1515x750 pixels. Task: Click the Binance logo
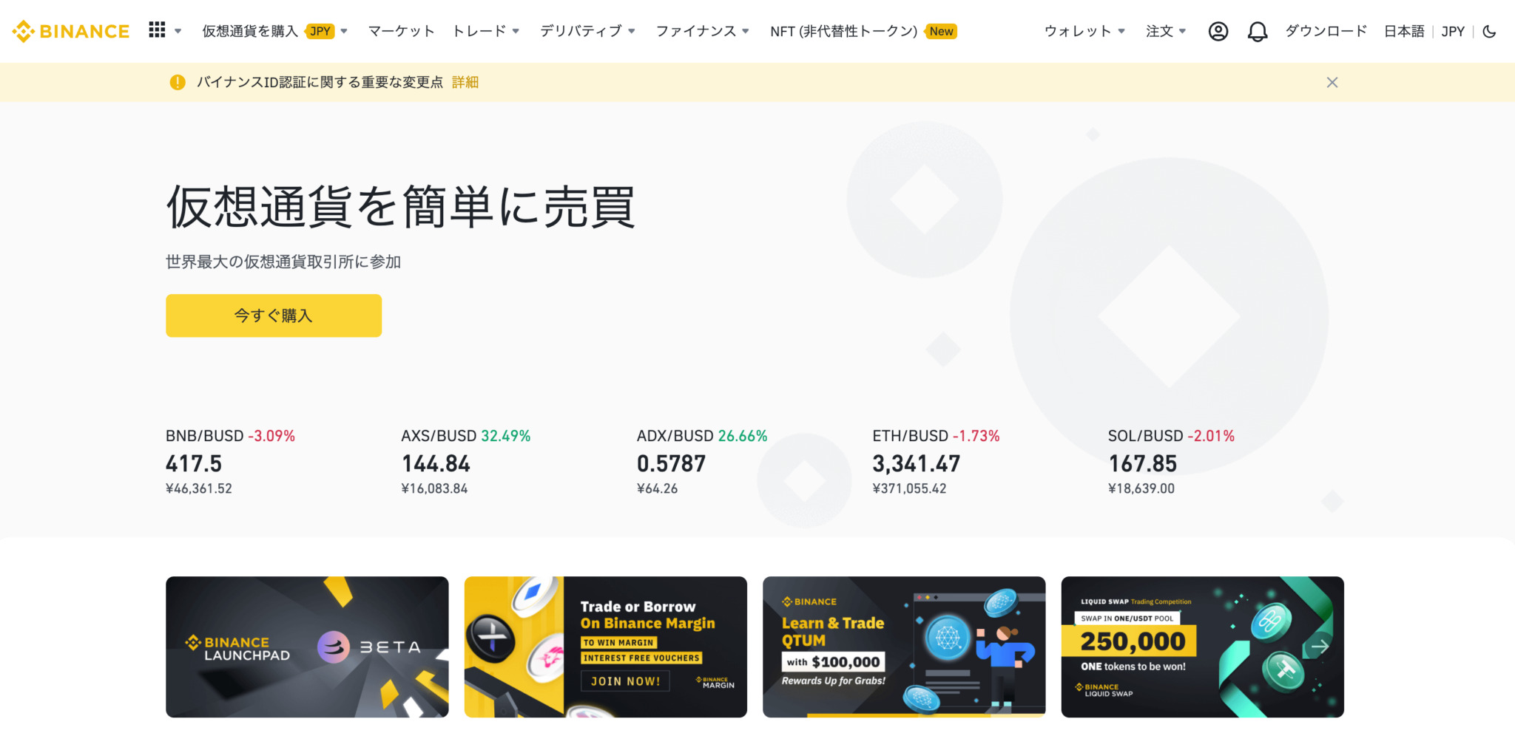[x=70, y=31]
